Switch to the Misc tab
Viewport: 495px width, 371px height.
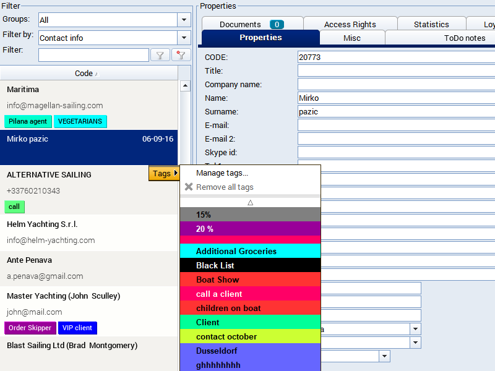pyautogui.click(x=352, y=38)
